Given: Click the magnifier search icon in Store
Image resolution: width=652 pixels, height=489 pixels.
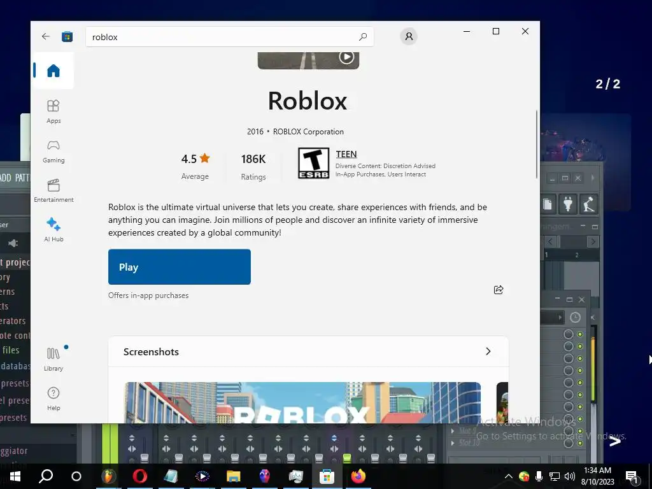Looking at the screenshot, I should [363, 36].
